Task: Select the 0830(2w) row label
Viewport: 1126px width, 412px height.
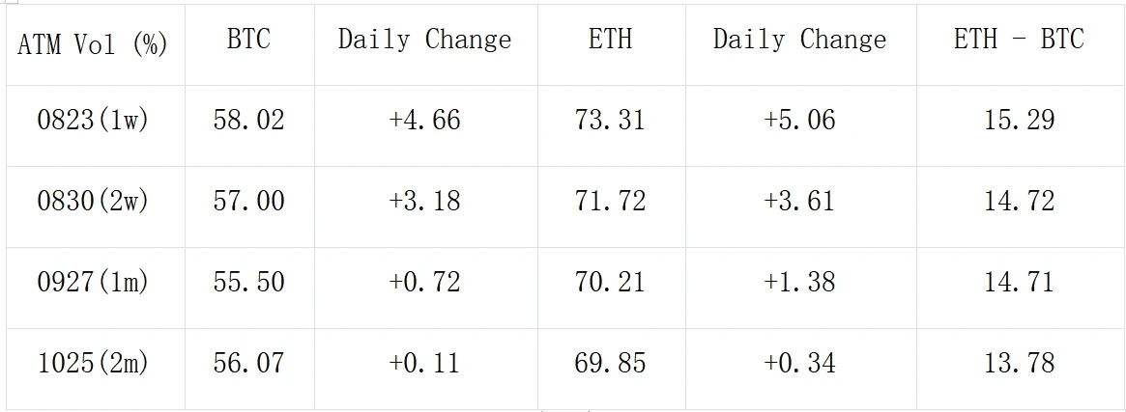Action: (93, 201)
